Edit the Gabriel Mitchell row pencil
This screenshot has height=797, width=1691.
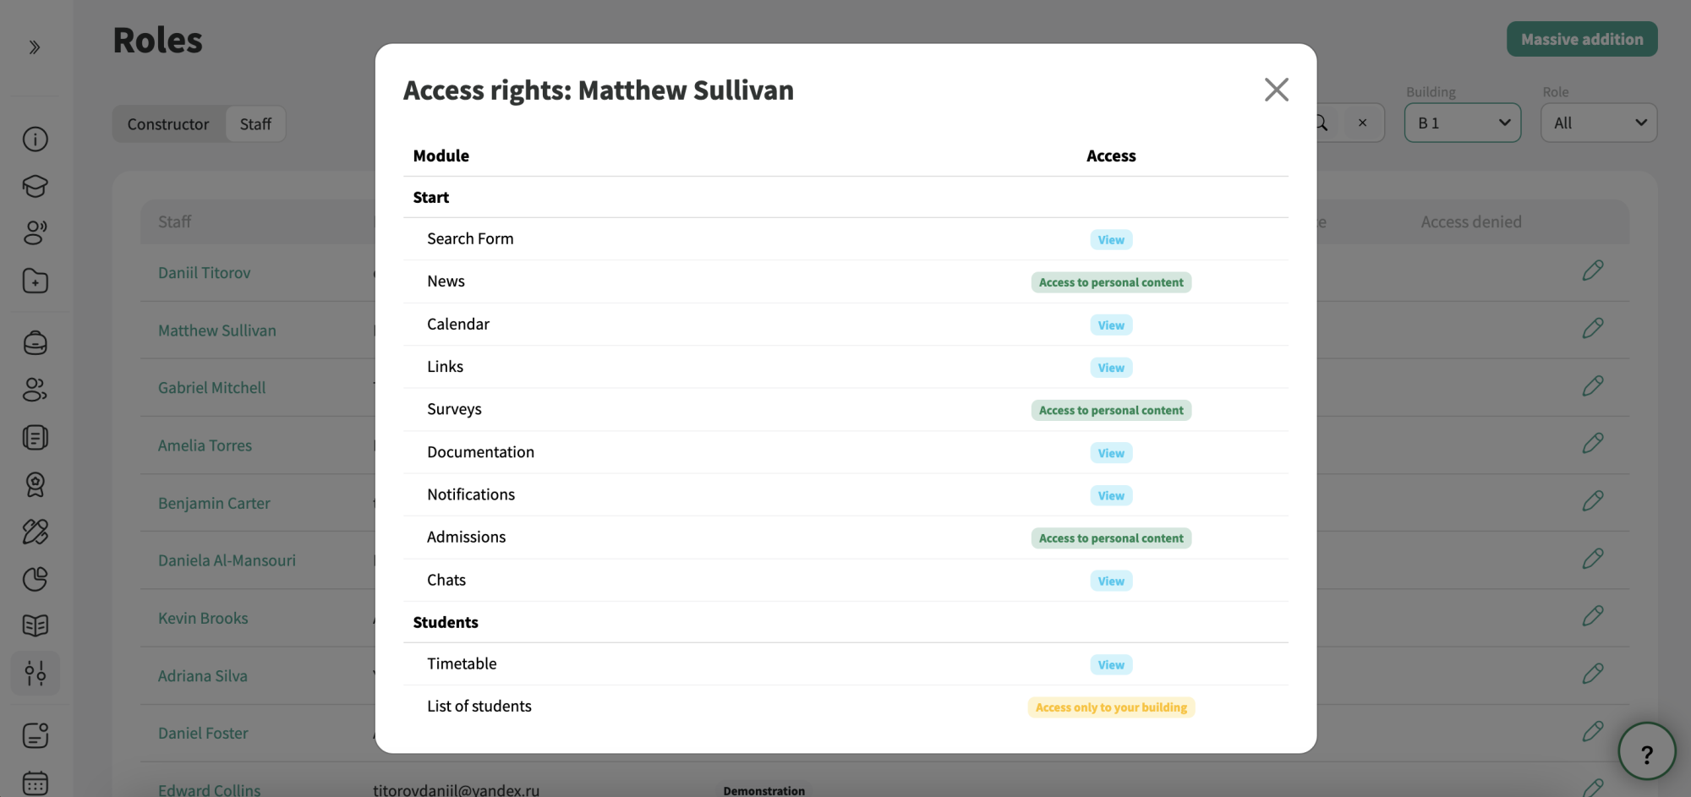tap(1593, 386)
